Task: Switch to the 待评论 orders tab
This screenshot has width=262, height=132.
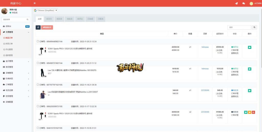Action: tap(80, 19)
